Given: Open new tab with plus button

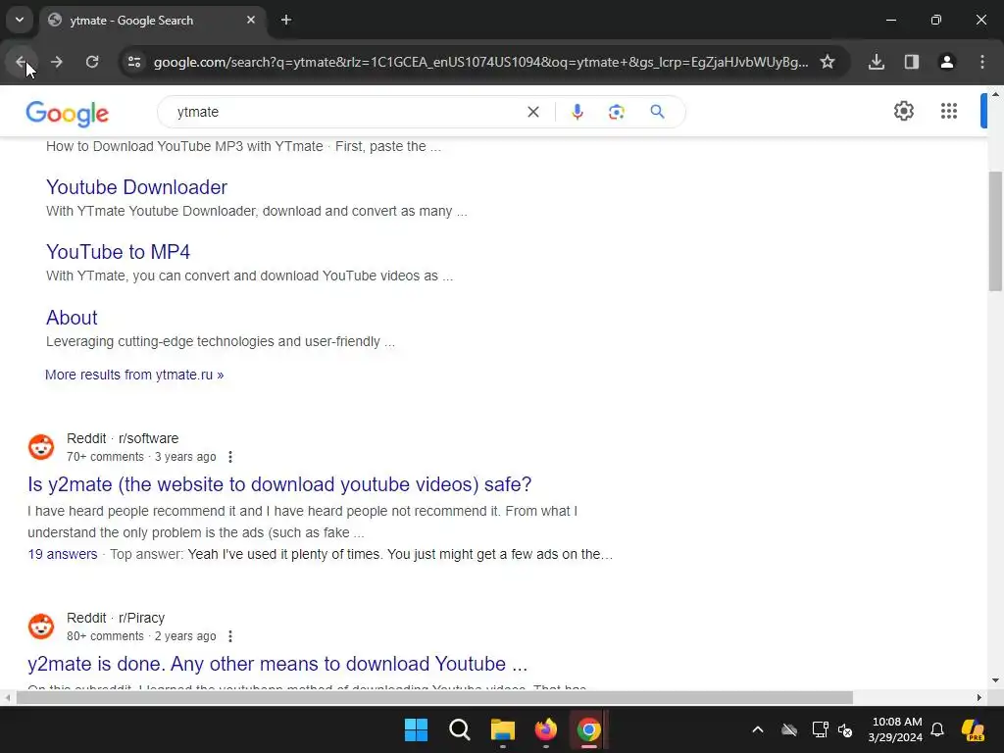Looking at the screenshot, I should coord(286,20).
